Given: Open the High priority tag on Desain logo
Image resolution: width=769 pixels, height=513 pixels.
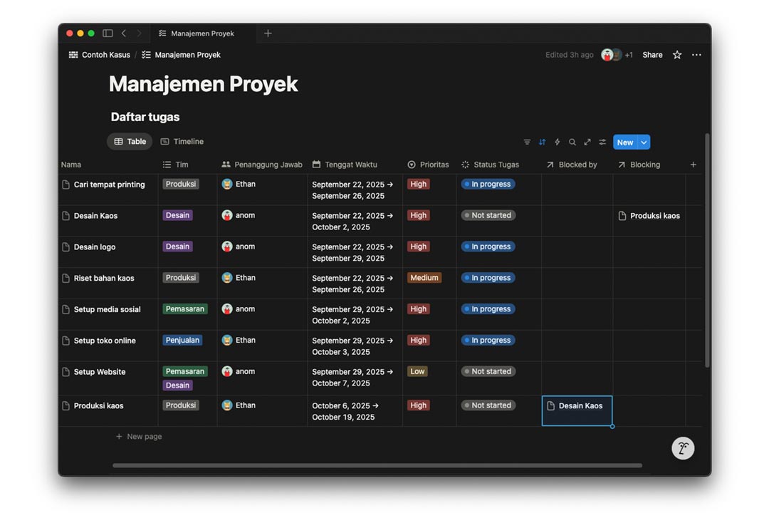Looking at the screenshot, I should pyautogui.click(x=419, y=247).
